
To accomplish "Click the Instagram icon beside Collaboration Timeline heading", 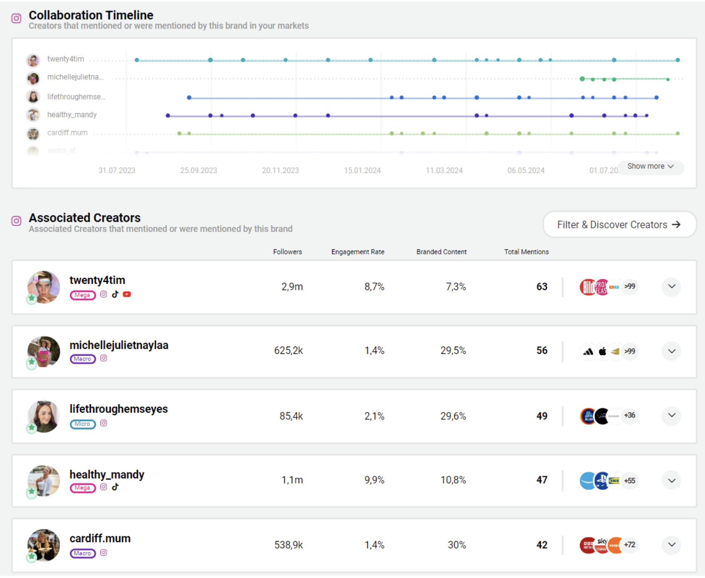I will click(x=16, y=18).
